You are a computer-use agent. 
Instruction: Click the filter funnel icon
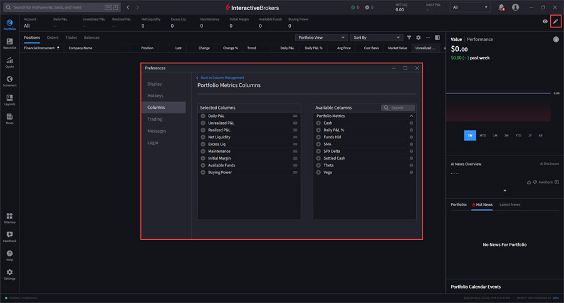(409, 38)
